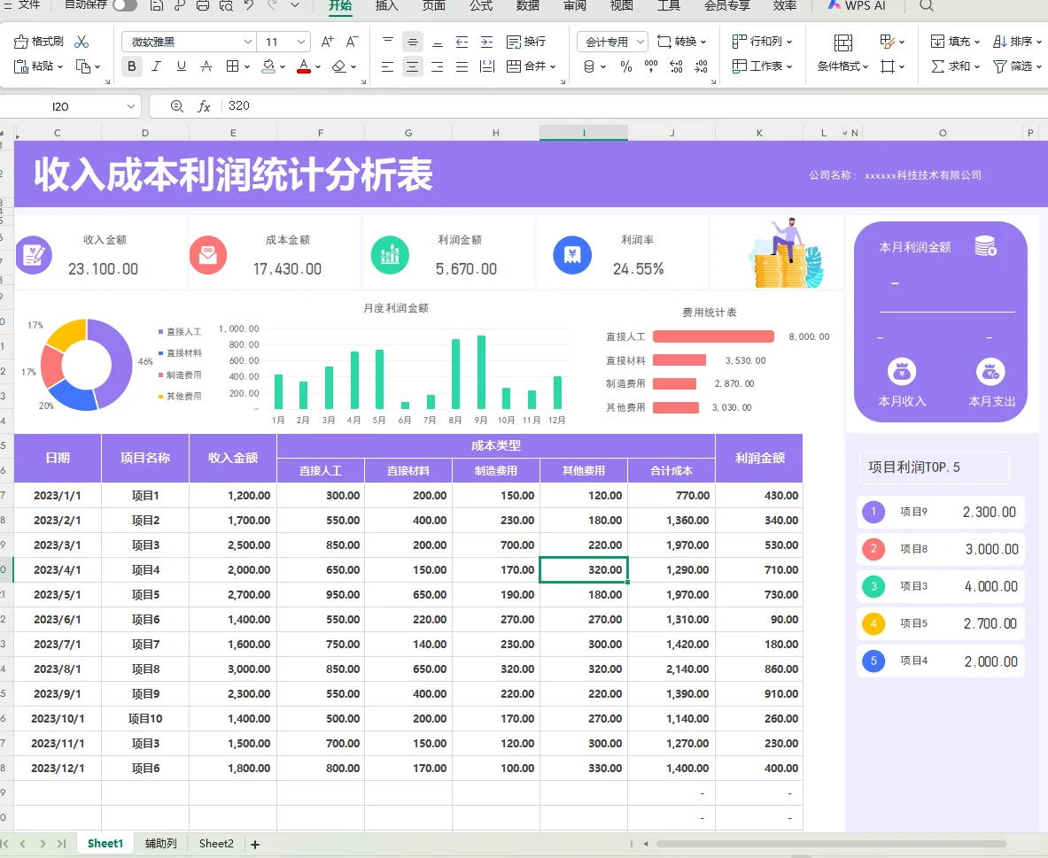Image resolution: width=1048 pixels, height=858 pixels.
Task: Toggle Bold formatting button
Action: coord(132,66)
